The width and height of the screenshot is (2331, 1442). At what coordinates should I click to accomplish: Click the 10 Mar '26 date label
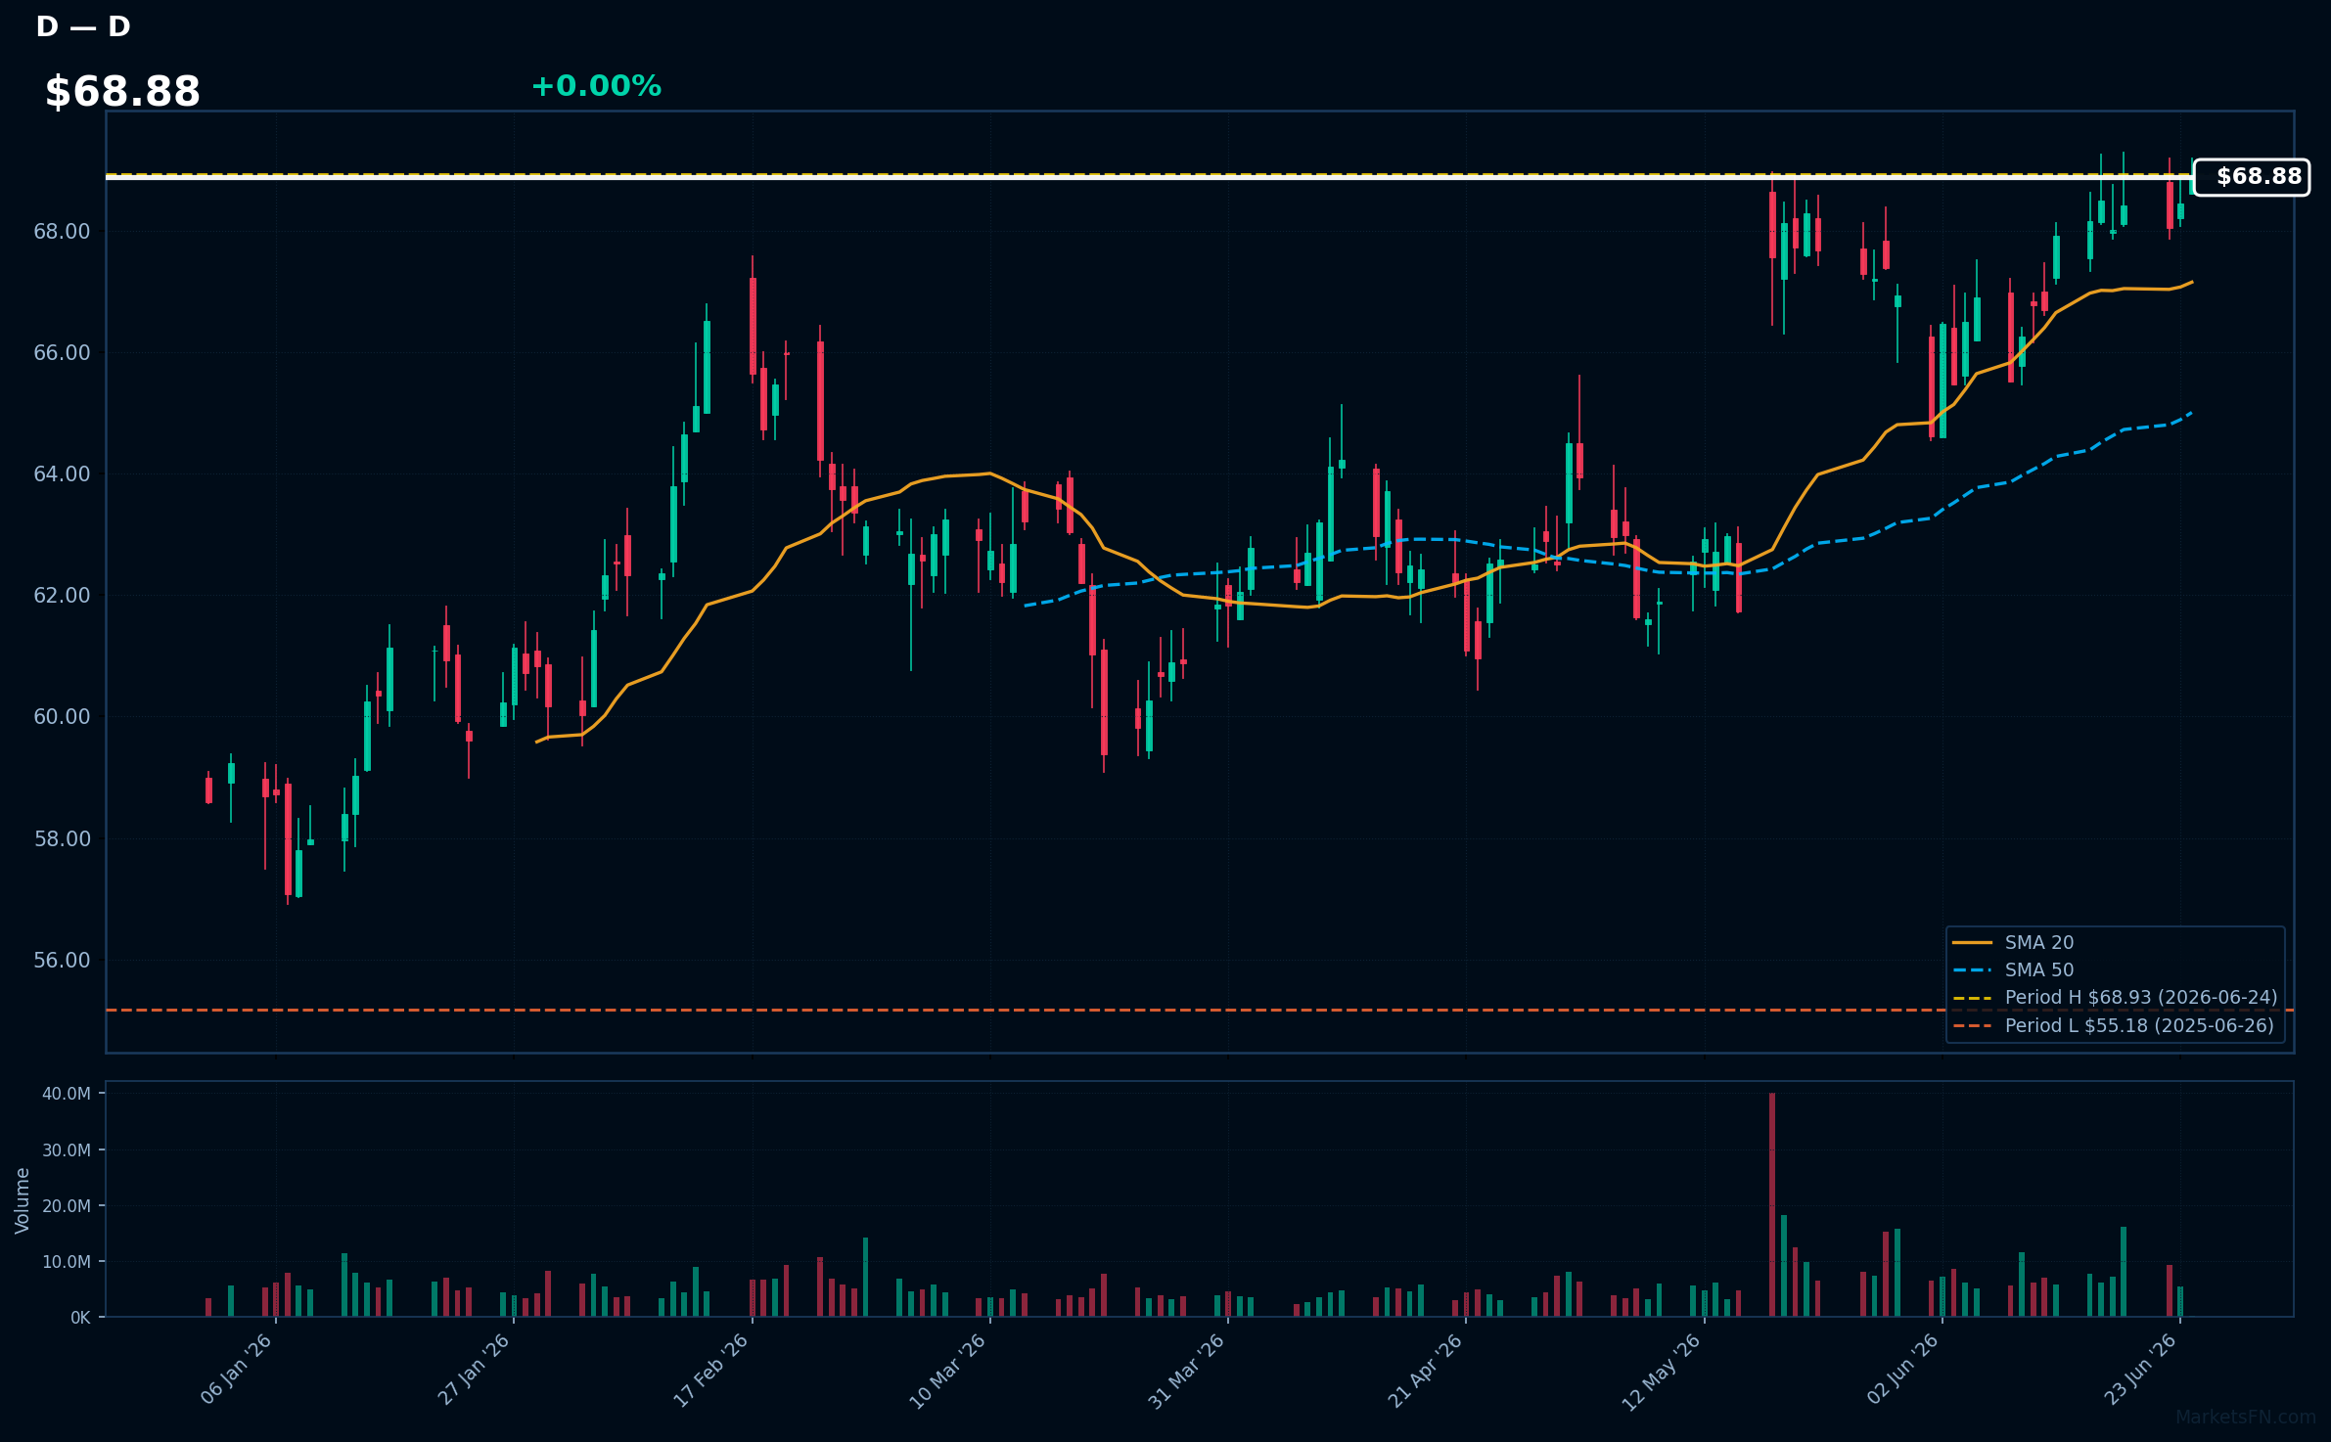click(x=948, y=1370)
